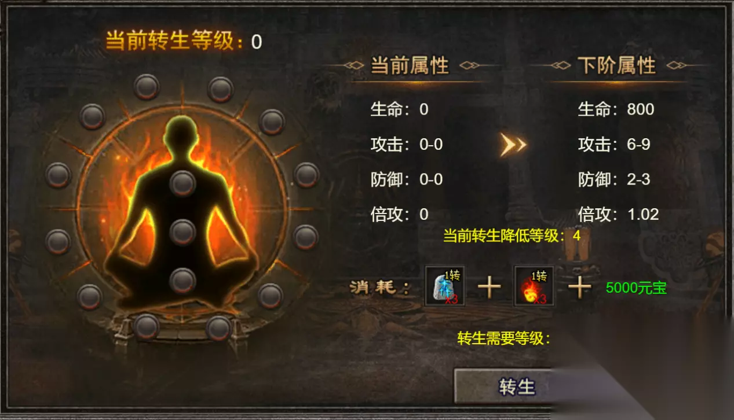
Task: Click the 当前属性 header
Action: (x=410, y=66)
